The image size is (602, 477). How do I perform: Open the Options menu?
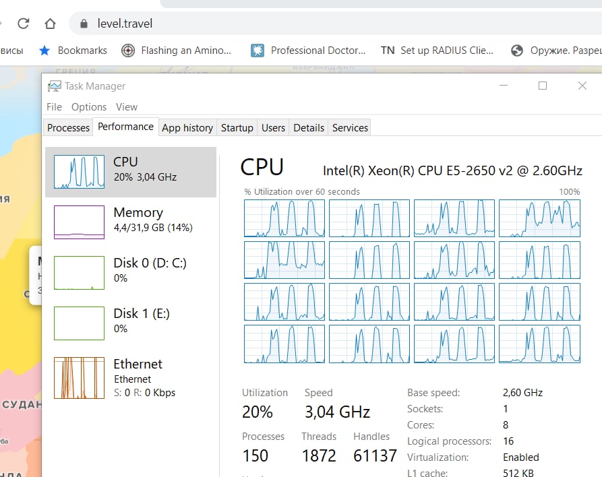[x=89, y=106]
